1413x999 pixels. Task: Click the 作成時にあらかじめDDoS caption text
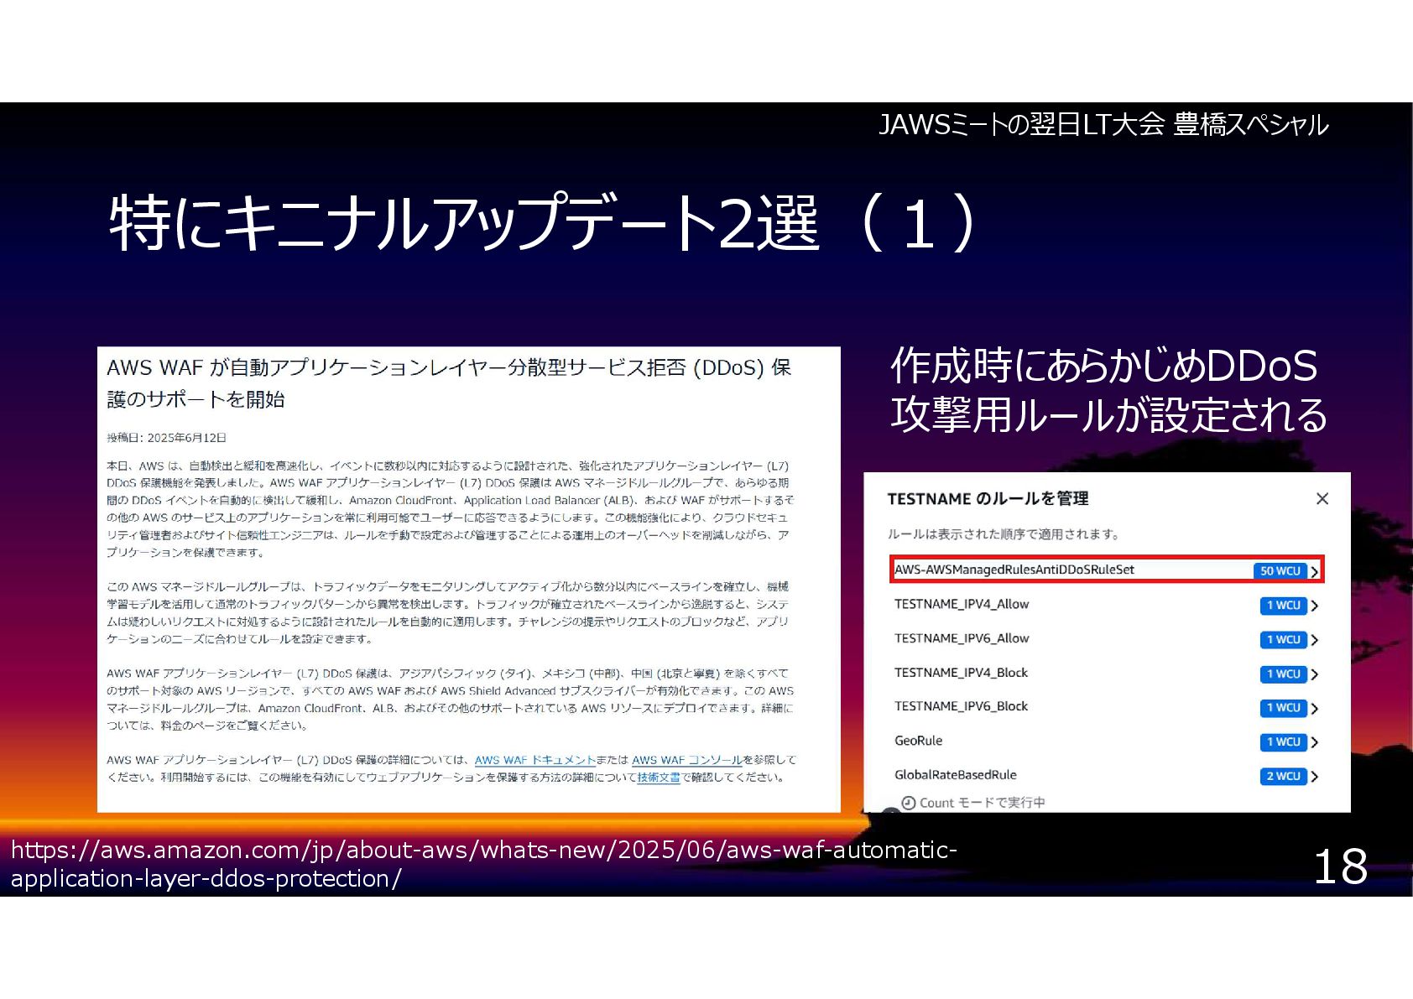[1108, 391]
